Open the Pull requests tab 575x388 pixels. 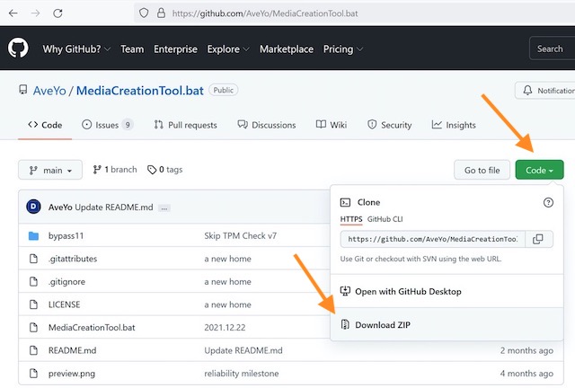click(185, 125)
